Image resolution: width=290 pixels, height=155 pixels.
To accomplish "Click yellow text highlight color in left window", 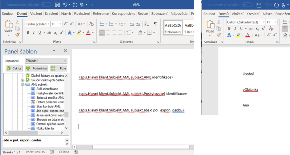I will tap(79, 33).
